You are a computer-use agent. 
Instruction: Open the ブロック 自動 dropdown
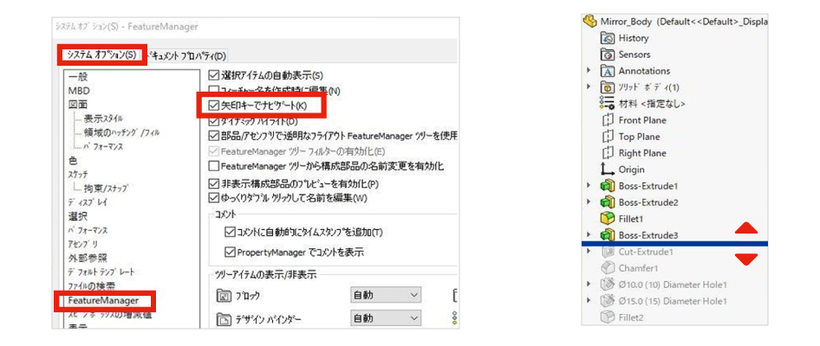[386, 296]
